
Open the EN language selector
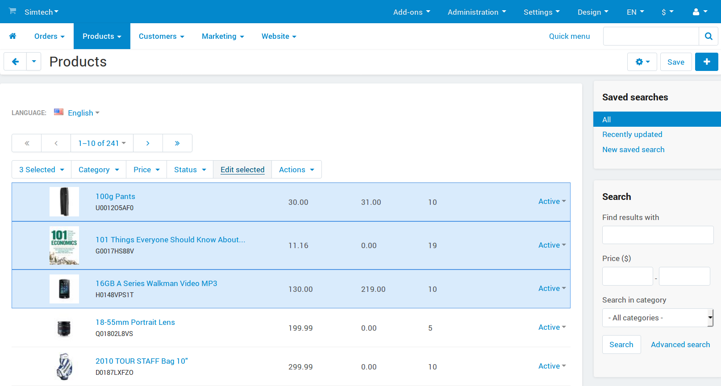click(x=635, y=12)
